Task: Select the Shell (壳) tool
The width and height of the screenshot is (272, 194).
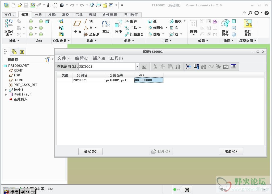Action: pos(174,28)
